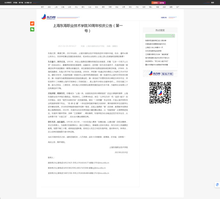This screenshot has width=220, height=199.
Task: Click 我要投稿 link near header right
Action: coord(164,18)
